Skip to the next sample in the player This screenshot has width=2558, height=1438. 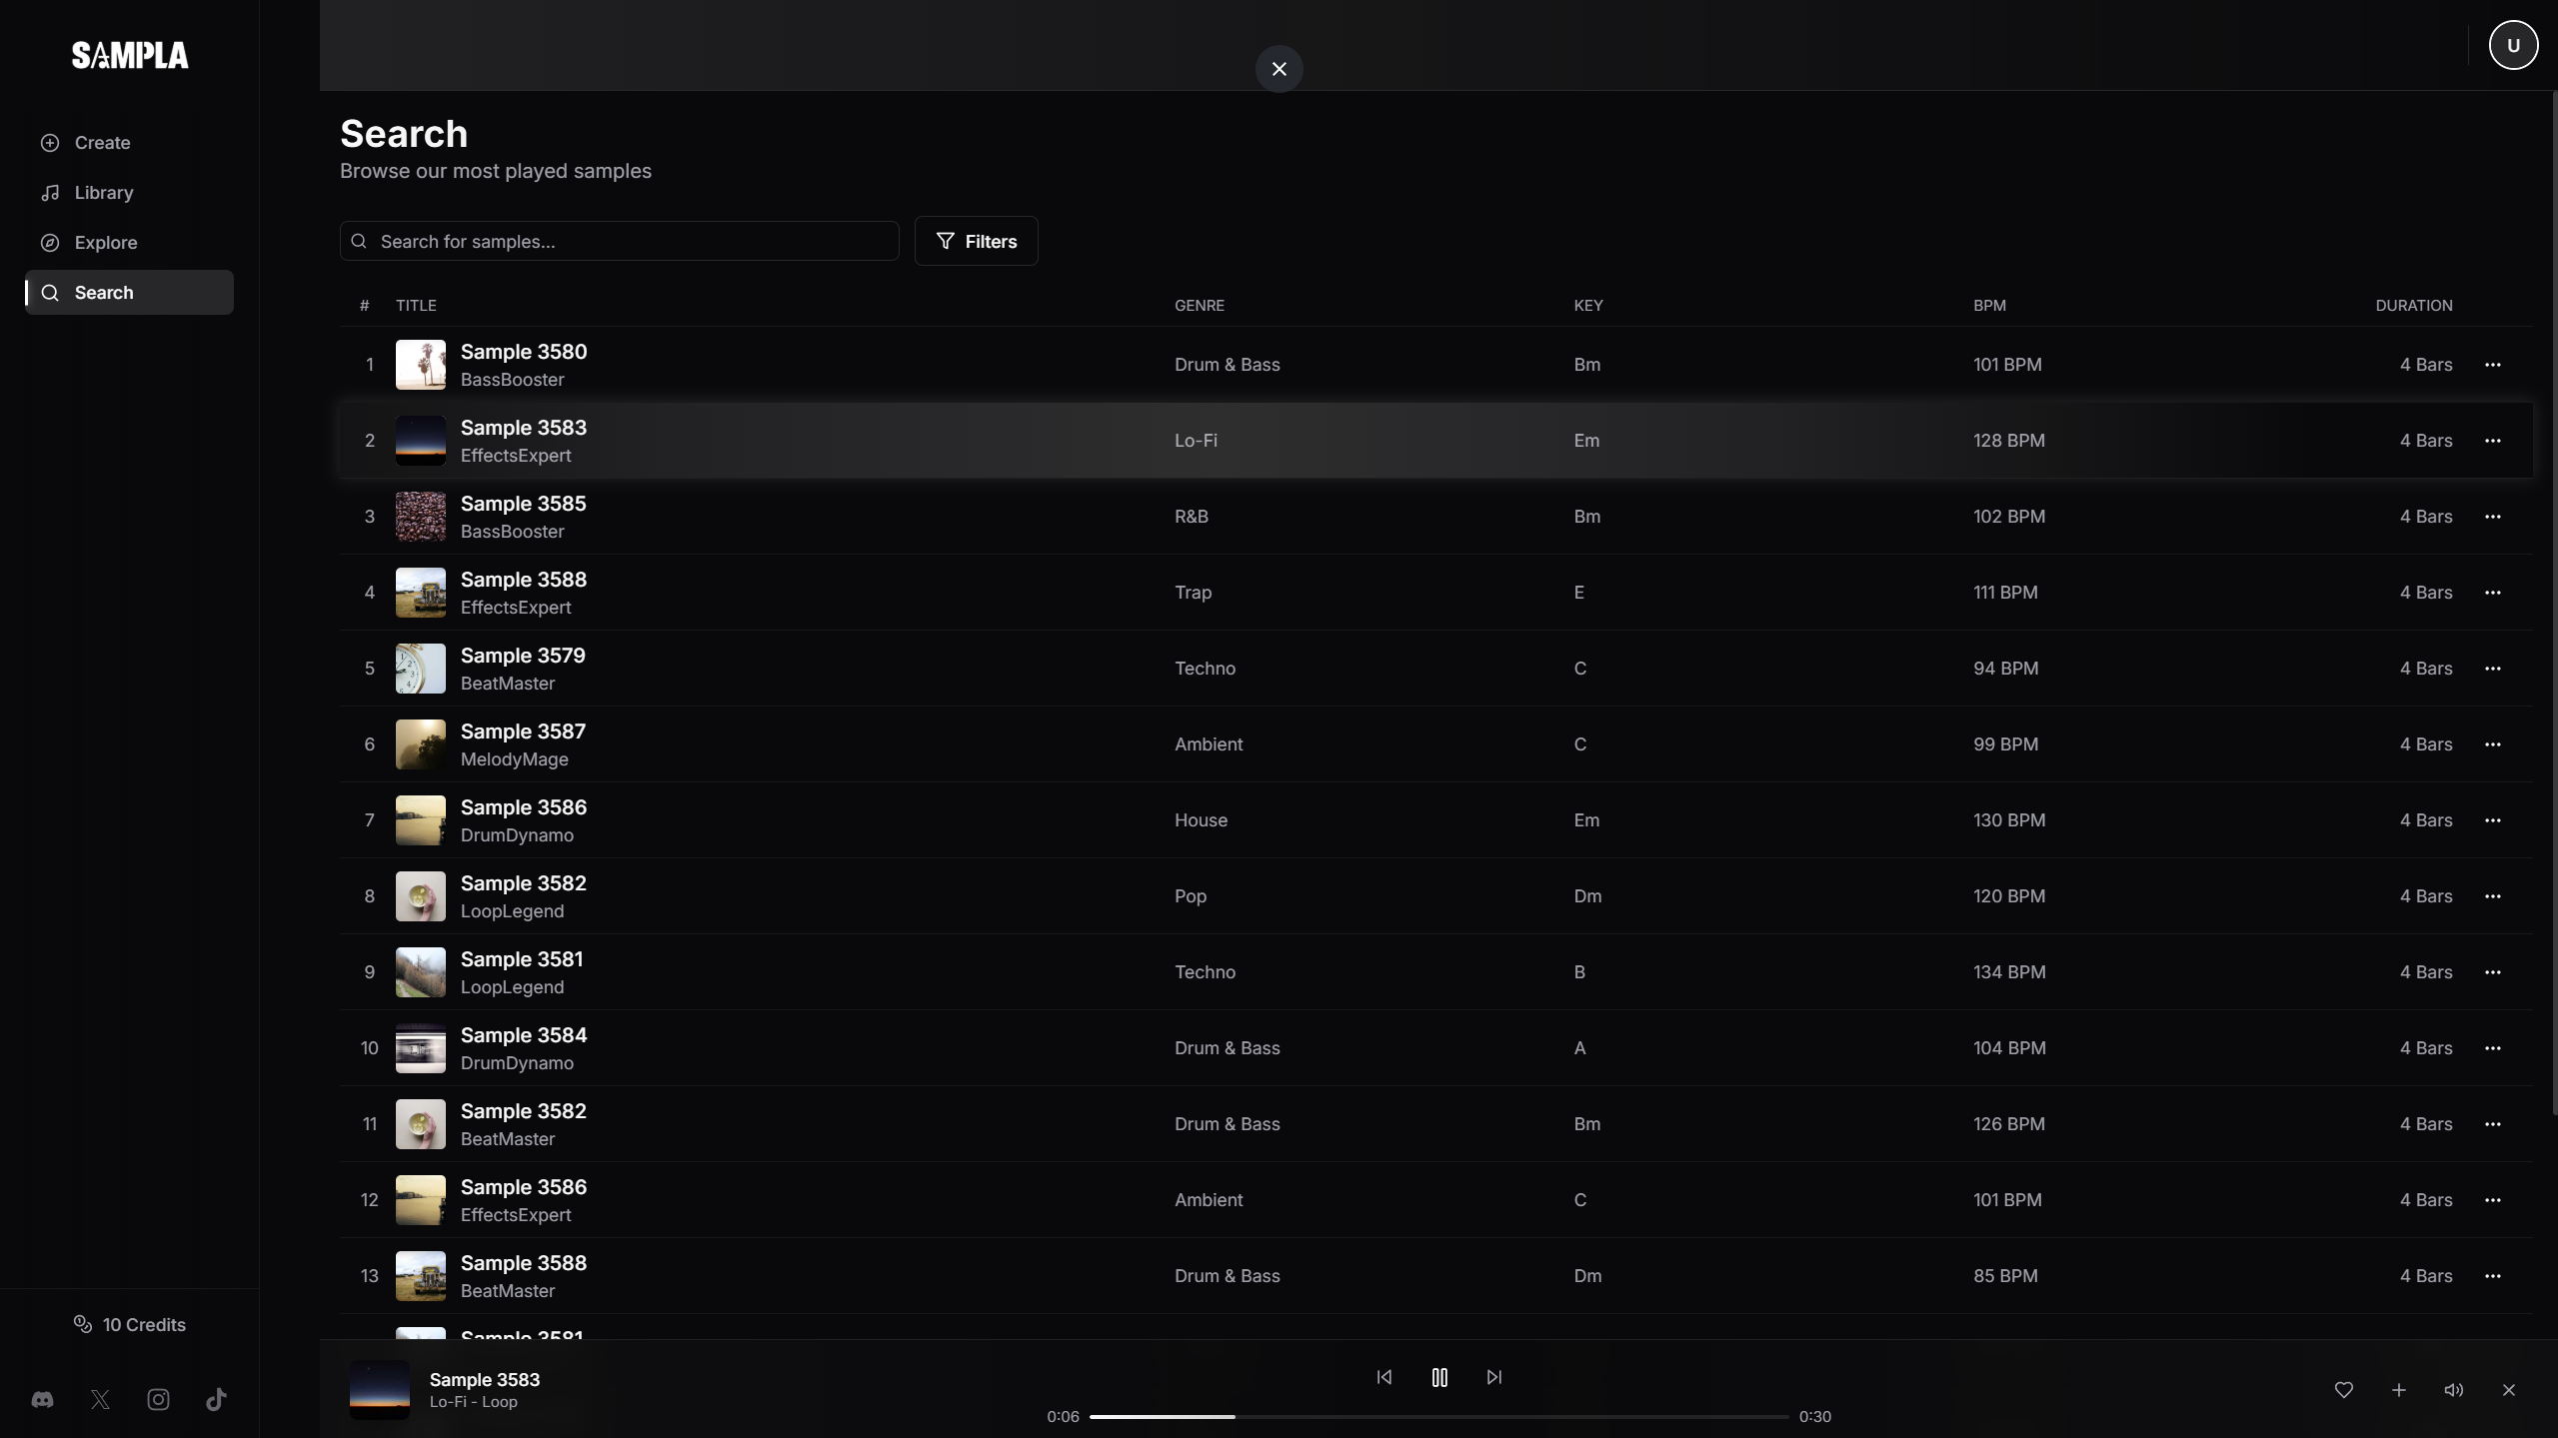(x=1492, y=1376)
